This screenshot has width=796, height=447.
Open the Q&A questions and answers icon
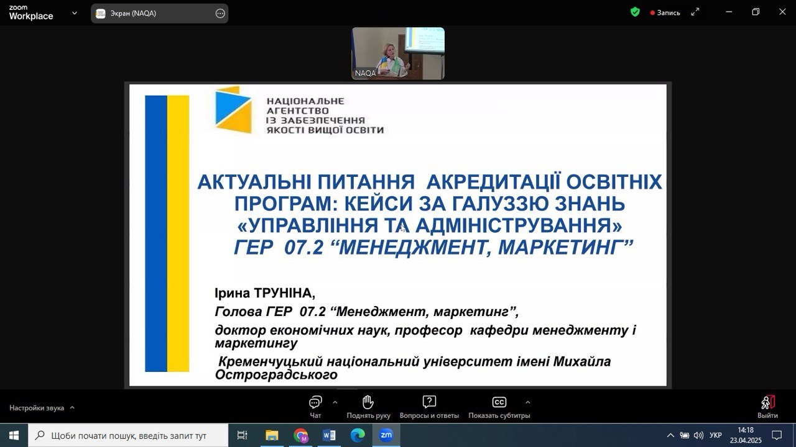pyautogui.click(x=429, y=402)
